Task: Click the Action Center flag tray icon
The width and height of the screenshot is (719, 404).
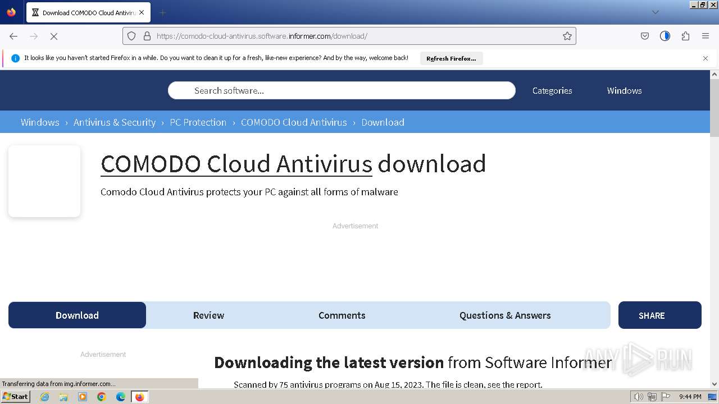Action: 666,397
